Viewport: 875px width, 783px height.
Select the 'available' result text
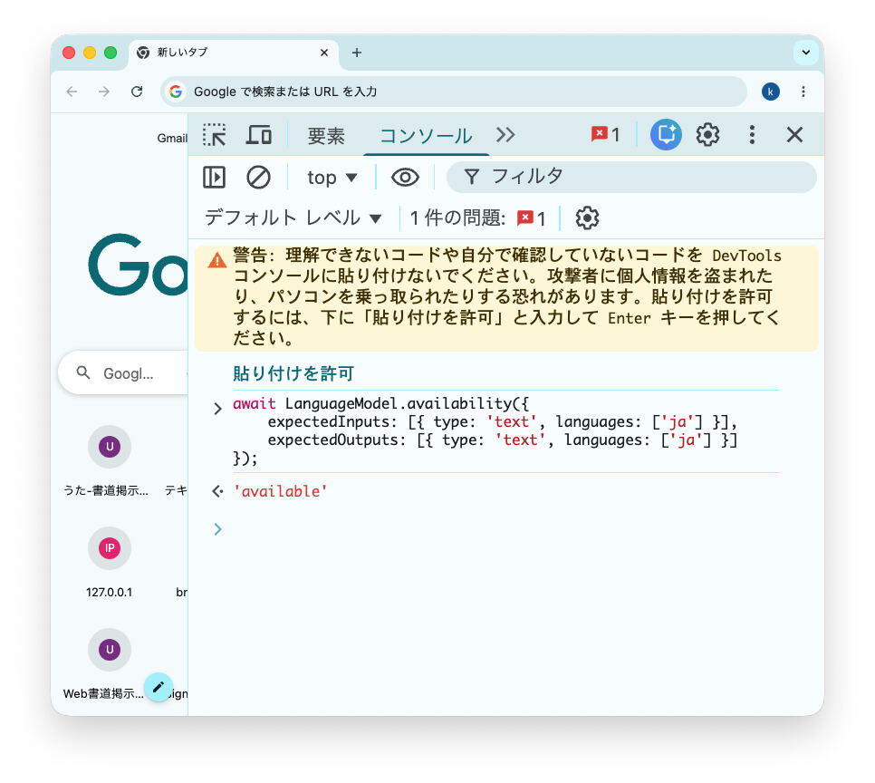coord(280,491)
